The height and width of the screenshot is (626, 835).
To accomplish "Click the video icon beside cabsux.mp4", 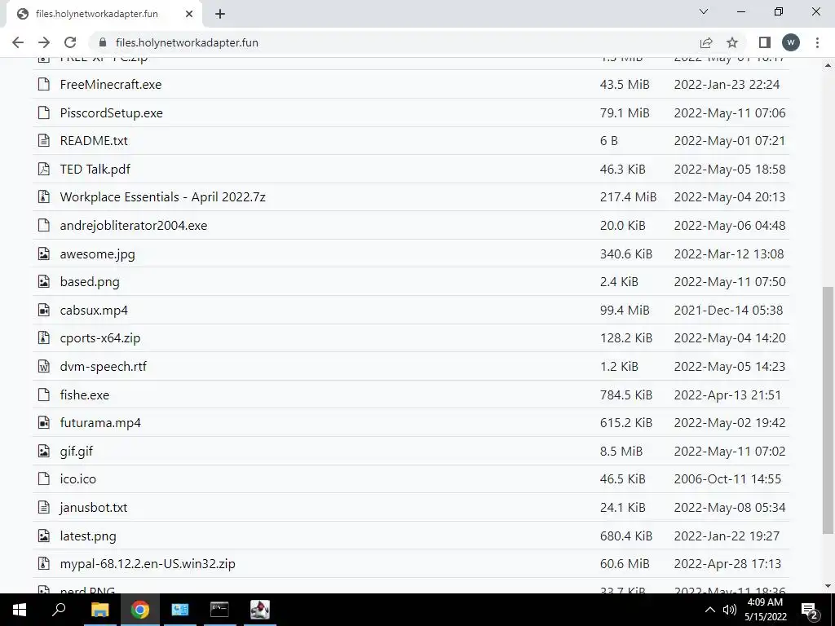I will (44, 310).
